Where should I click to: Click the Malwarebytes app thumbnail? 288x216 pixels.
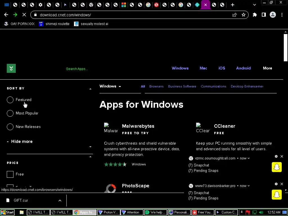[111, 128]
